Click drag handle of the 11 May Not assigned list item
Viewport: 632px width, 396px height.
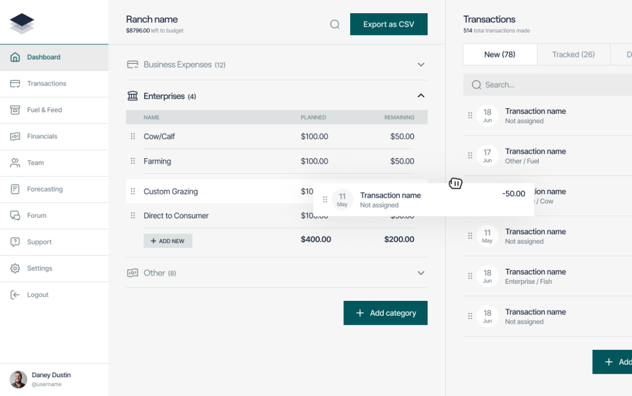470,236
